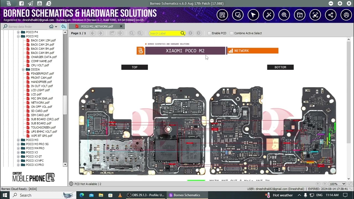This screenshot has height=199, width=354.
Task: Open Microsoft Edge from taskbar
Action: click(82, 195)
